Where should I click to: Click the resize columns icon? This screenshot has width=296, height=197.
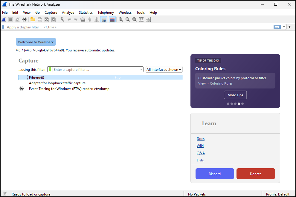pos(141,19)
